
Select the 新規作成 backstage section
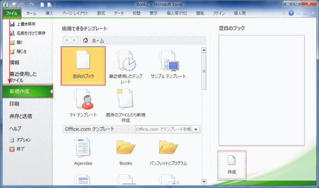(x=28, y=91)
